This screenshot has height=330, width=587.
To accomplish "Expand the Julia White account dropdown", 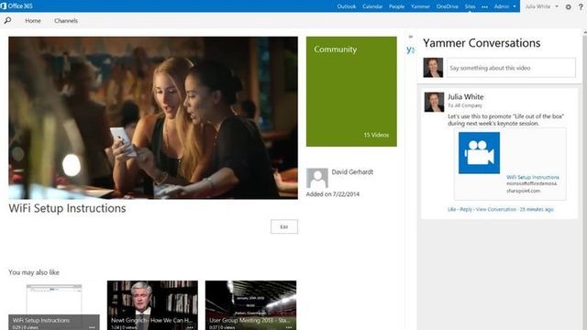I will [557, 6].
